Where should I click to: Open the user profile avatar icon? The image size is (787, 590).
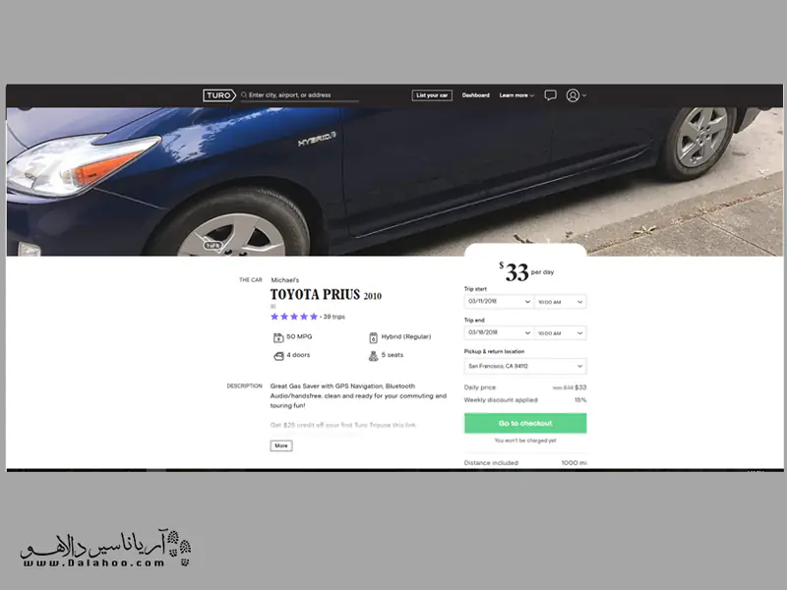tap(573, 95)
